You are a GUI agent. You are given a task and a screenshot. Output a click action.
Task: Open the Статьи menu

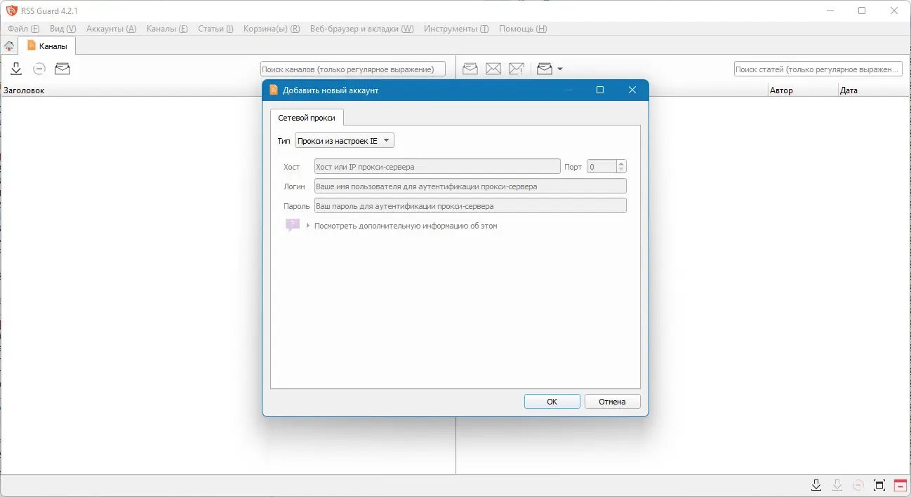coord(215,29)
